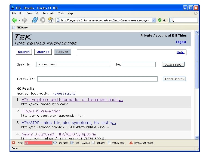Click the TEK Time Equals Knowledge logo
The height and width of the screenshot is (156, 209).
[x=46, y=39]
